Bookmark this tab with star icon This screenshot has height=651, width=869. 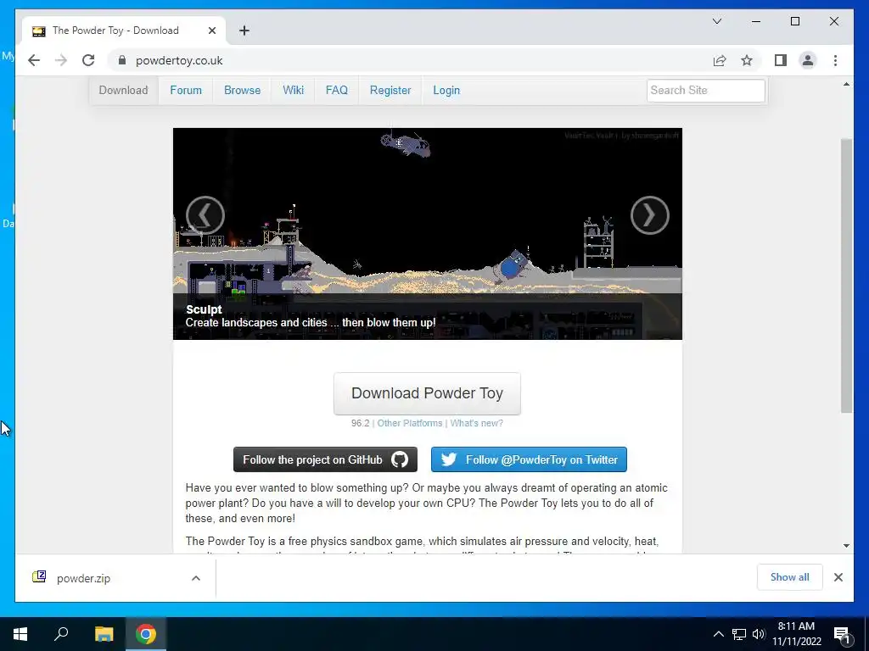(747, 60)
